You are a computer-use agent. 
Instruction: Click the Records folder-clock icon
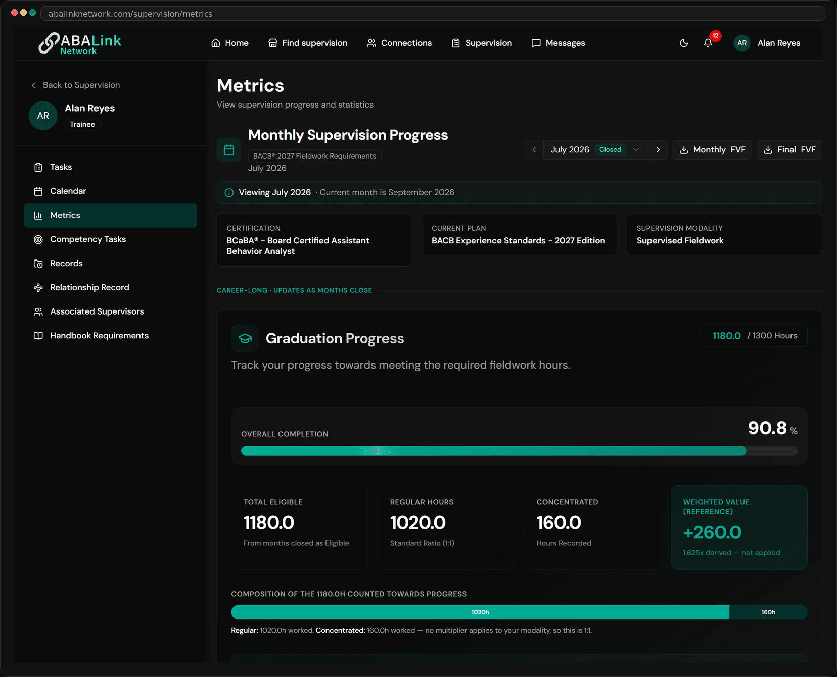pyautogui.click(x=38, y=264)
